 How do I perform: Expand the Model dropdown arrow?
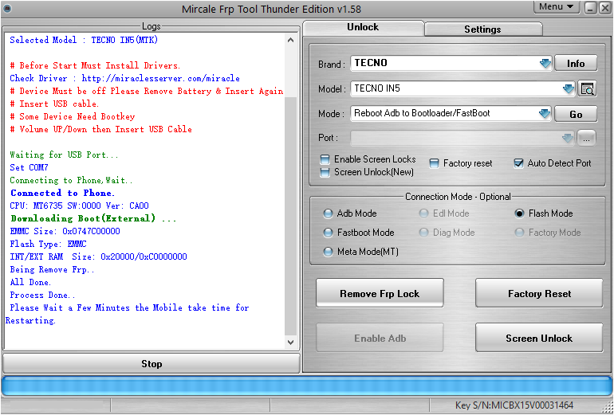tap(569, 88)
